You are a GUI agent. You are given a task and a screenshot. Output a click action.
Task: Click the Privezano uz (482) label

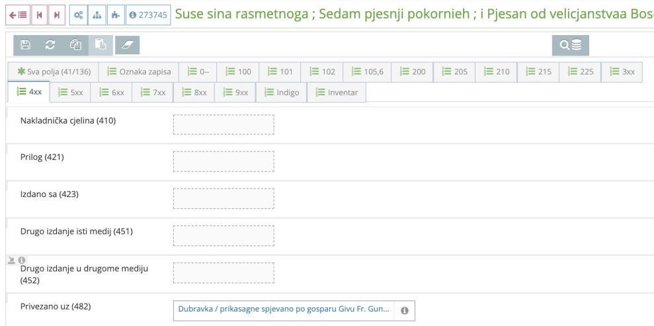tap(56, 306)
